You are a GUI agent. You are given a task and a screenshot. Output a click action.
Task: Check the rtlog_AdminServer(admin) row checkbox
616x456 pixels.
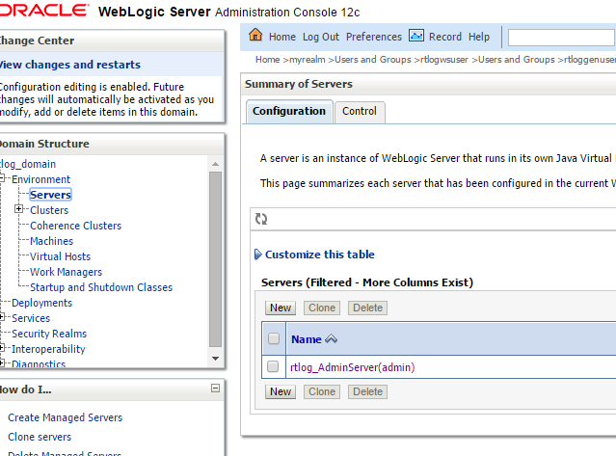pyautogui.click(x=273, y=366)
